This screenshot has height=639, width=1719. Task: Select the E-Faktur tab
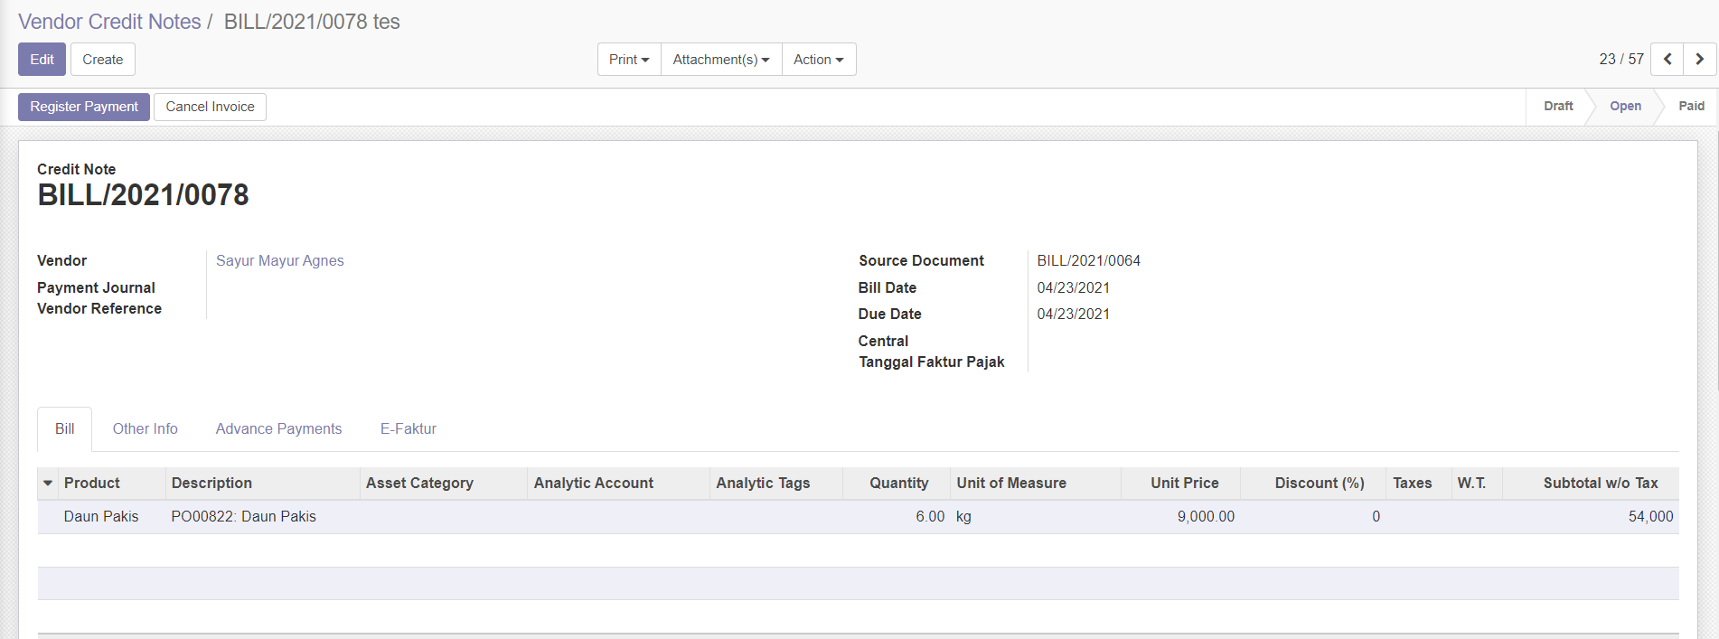[x=408, y=429]
